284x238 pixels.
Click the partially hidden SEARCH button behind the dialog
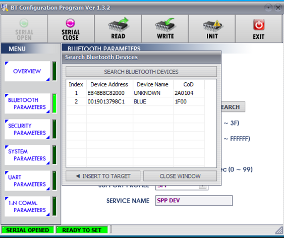tap(233, 107)
